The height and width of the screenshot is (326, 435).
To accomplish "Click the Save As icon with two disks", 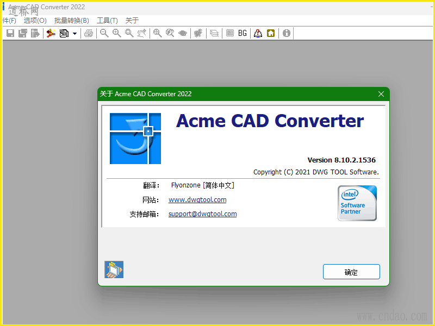I will pos(23,33).
